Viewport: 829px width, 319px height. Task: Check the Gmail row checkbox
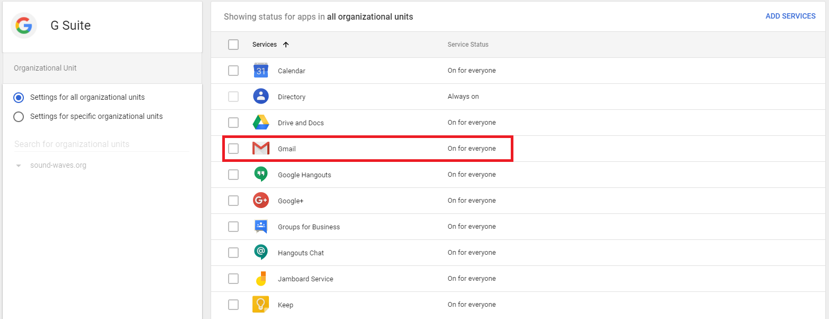point(233,149)
